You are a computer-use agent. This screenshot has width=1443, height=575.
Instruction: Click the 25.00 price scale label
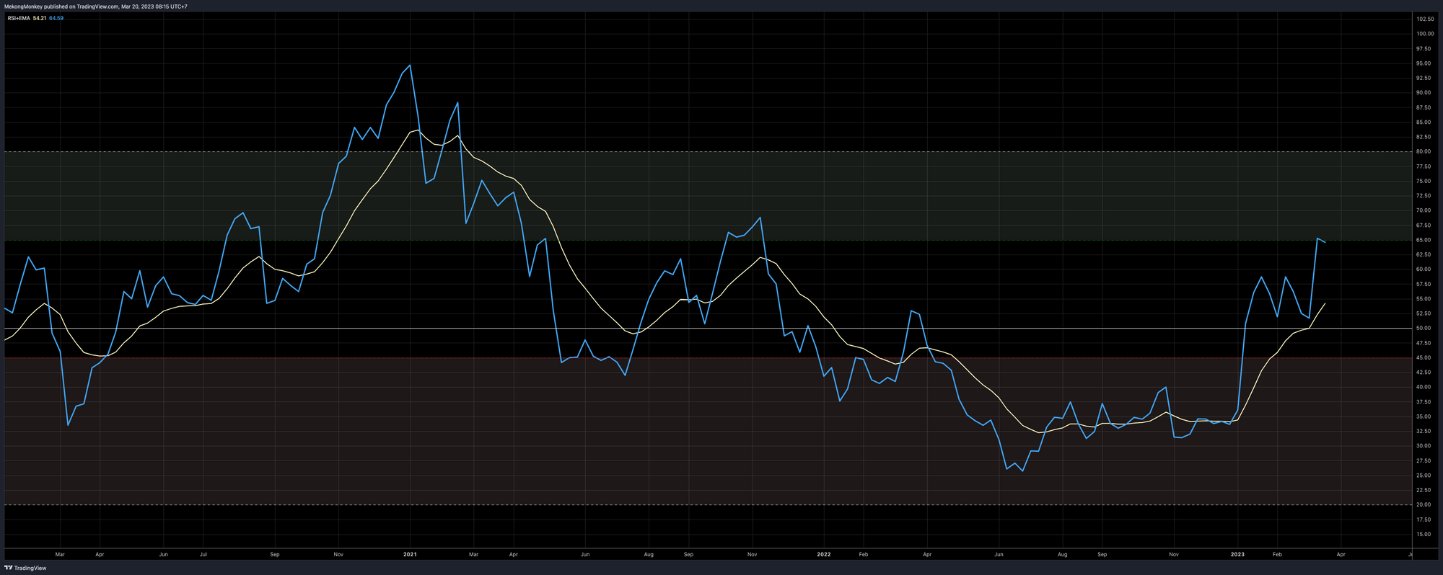pyautogui.click(x=1424, y=476)
